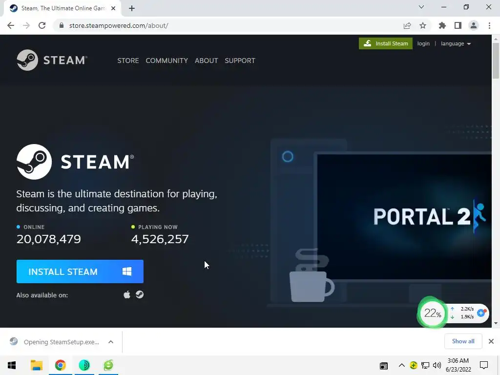The width and height of the screenshot is (500, 375).
Task: Share this page icon in address bar
Action: (407, 25)
